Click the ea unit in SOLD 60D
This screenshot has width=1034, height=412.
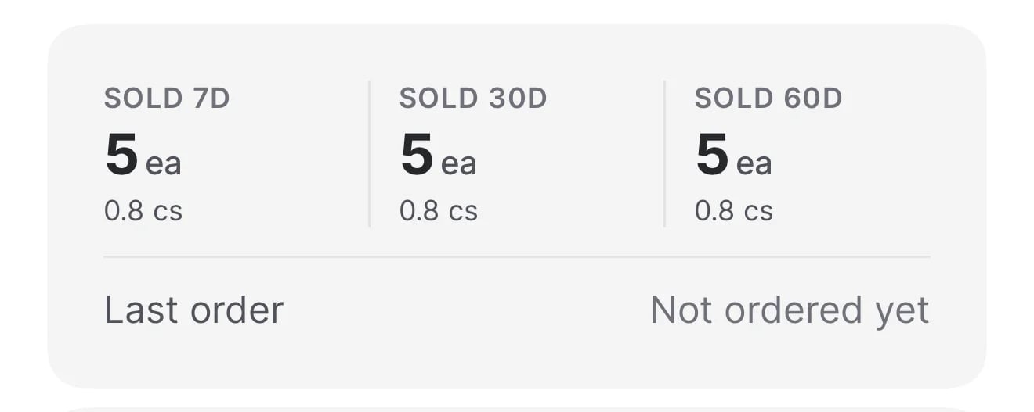[754, 164]
